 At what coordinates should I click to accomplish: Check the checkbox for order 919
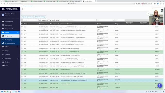[x=22, y=27]
